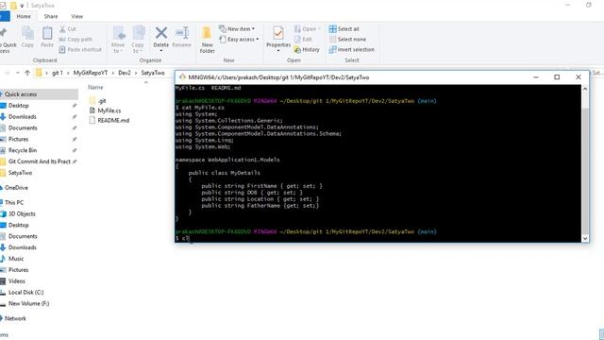Image resolution: width=604 pixels, height=340 pixels.
Task: Expand the Delete dropdown arrow
Action: click(161, 50)
